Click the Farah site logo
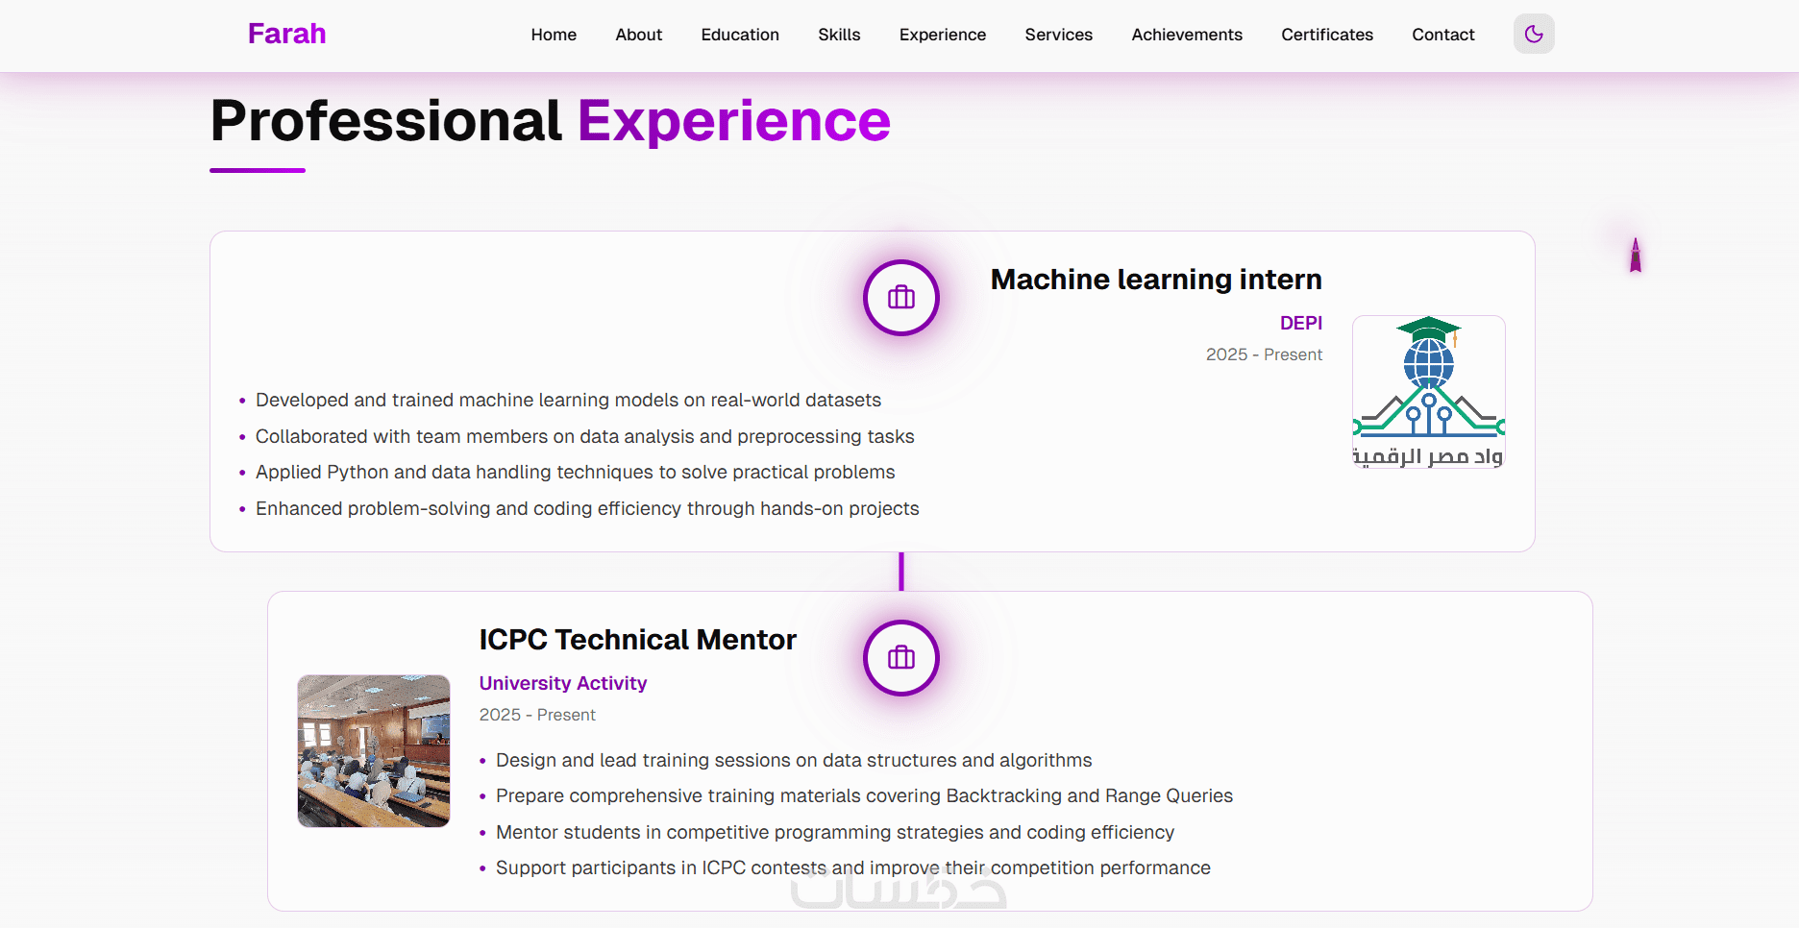 [x=286, y=34]
